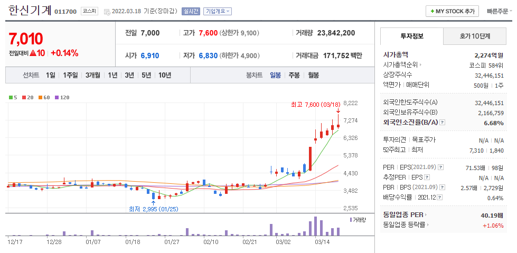Screen dimensions: 517x253
Task: Click the clock icon before the date 2022.03.18
Action: pos(107,12)
